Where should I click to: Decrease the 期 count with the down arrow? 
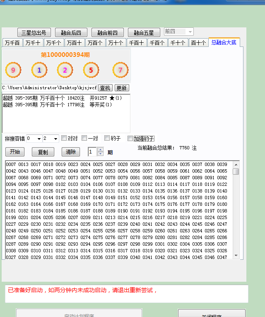point(100,154)
